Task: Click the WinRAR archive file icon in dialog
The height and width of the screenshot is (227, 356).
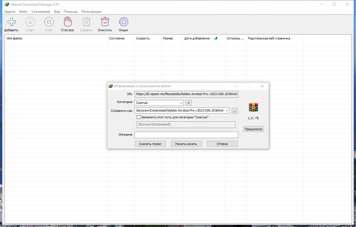Action: 253,107
